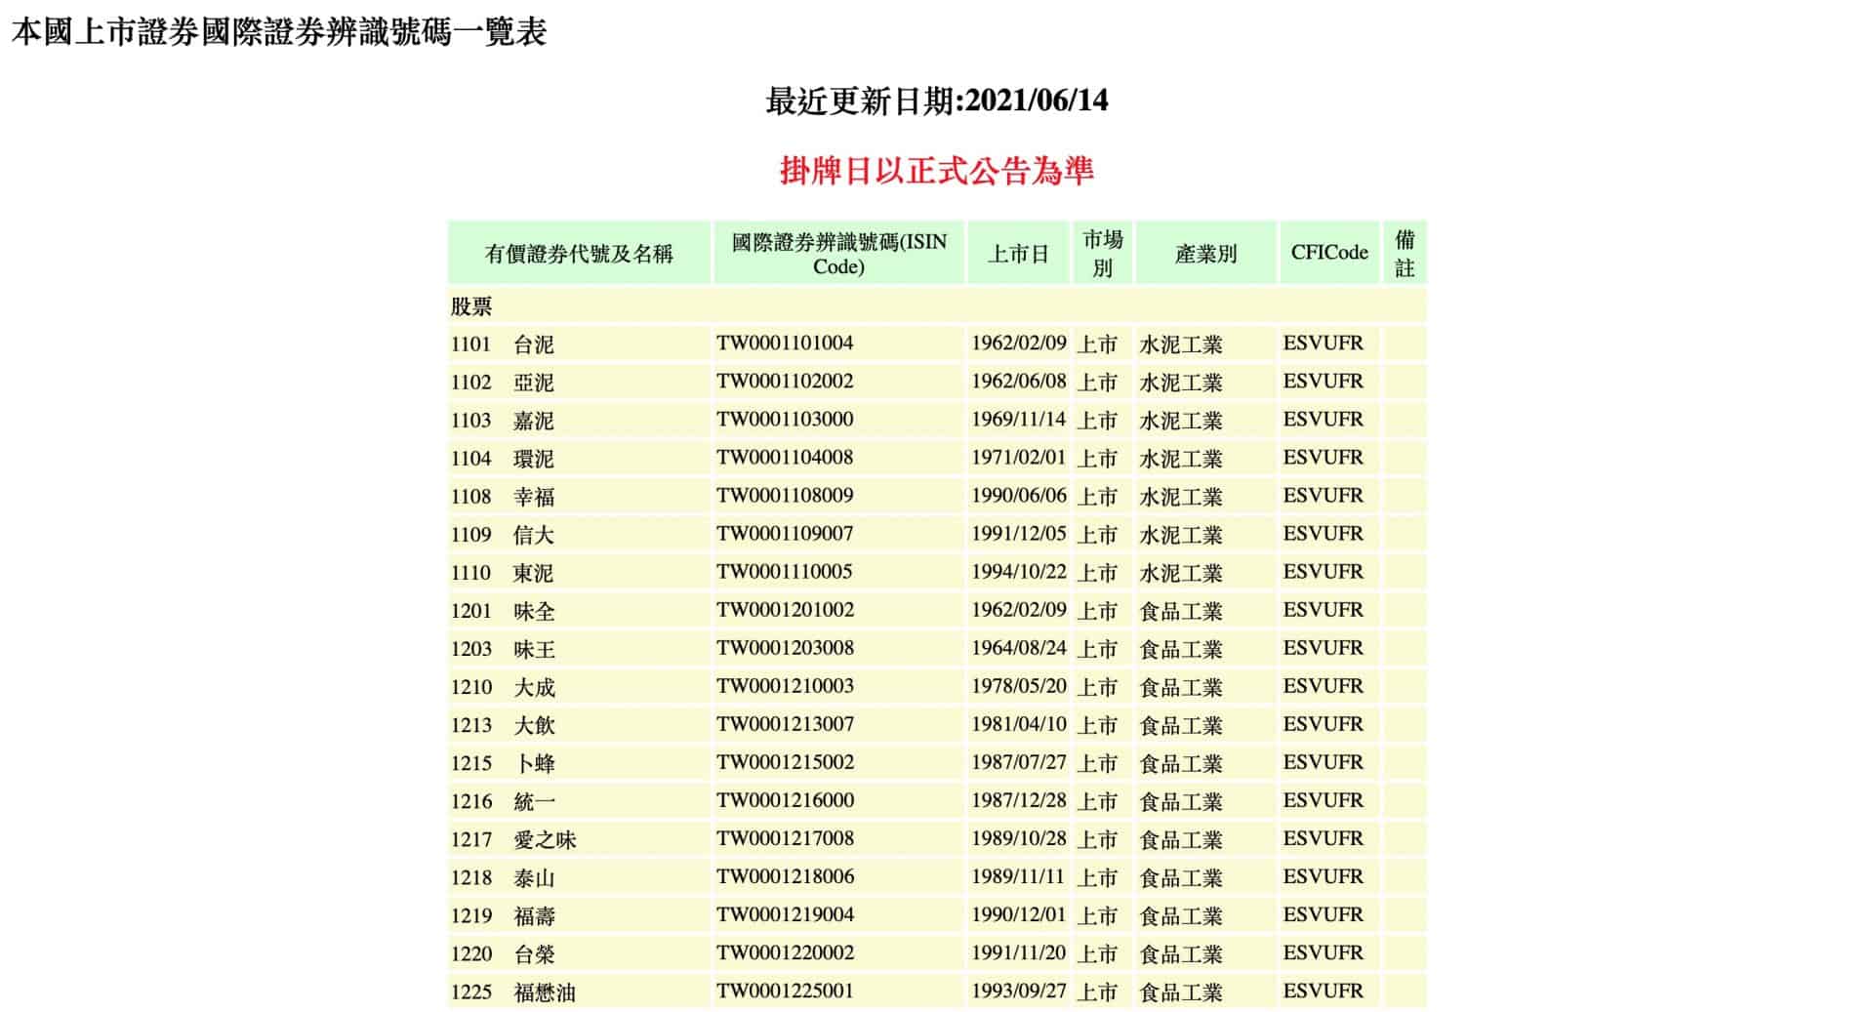Click listing date 1993/09/27
Viewport: 1874px width, 1012px height.
[x=1018, y=991]
